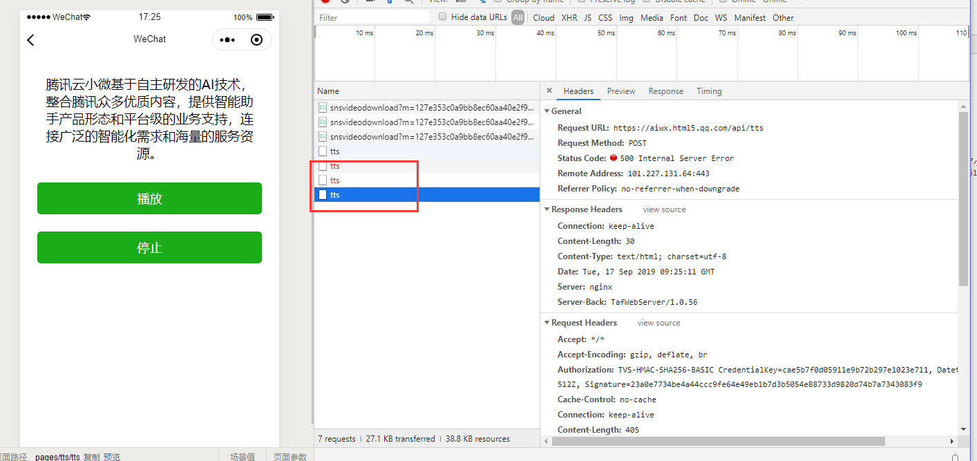The width and height of the screenshot is (977, 461).
Task: Click the 场景值 label in the bottom bar
Action: [243, 457]
